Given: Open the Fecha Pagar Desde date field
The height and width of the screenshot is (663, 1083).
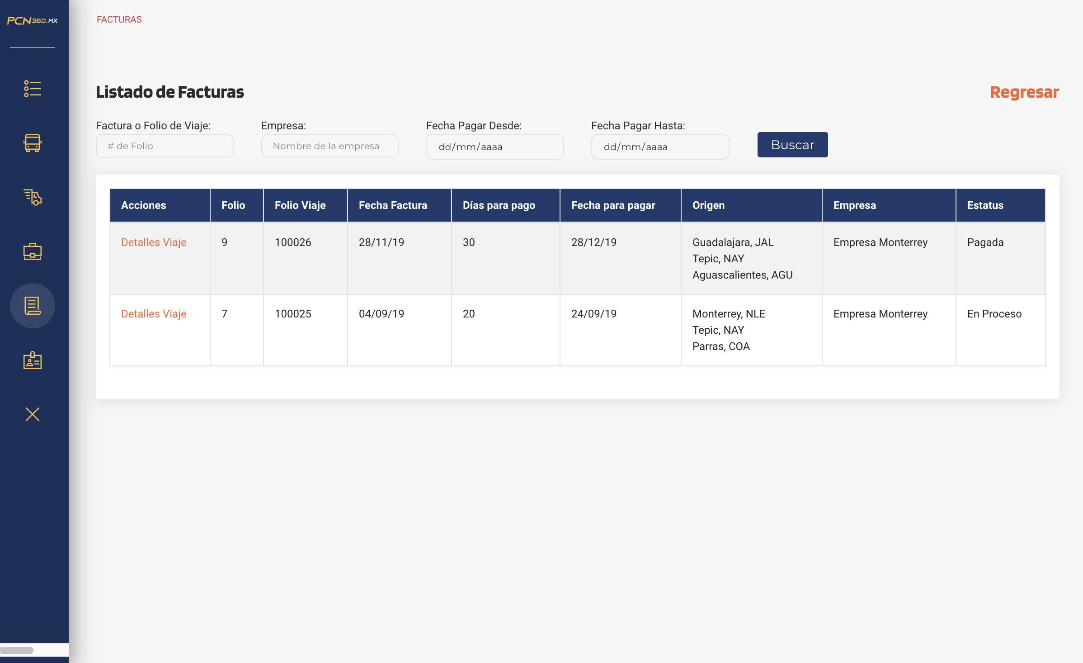Looking at the screenshot, I should 495,147.
